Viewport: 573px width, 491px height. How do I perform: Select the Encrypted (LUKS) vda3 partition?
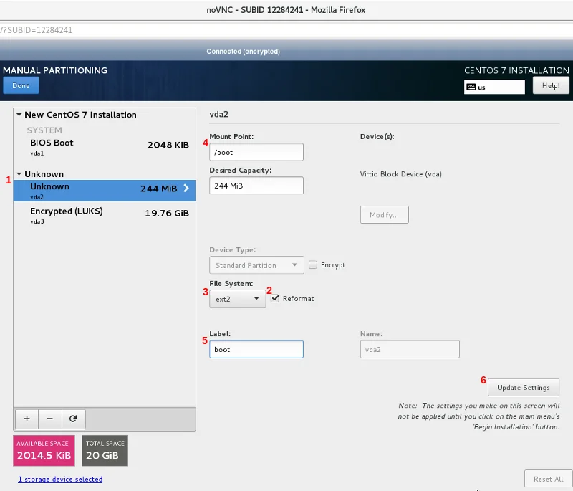(104, 214)
